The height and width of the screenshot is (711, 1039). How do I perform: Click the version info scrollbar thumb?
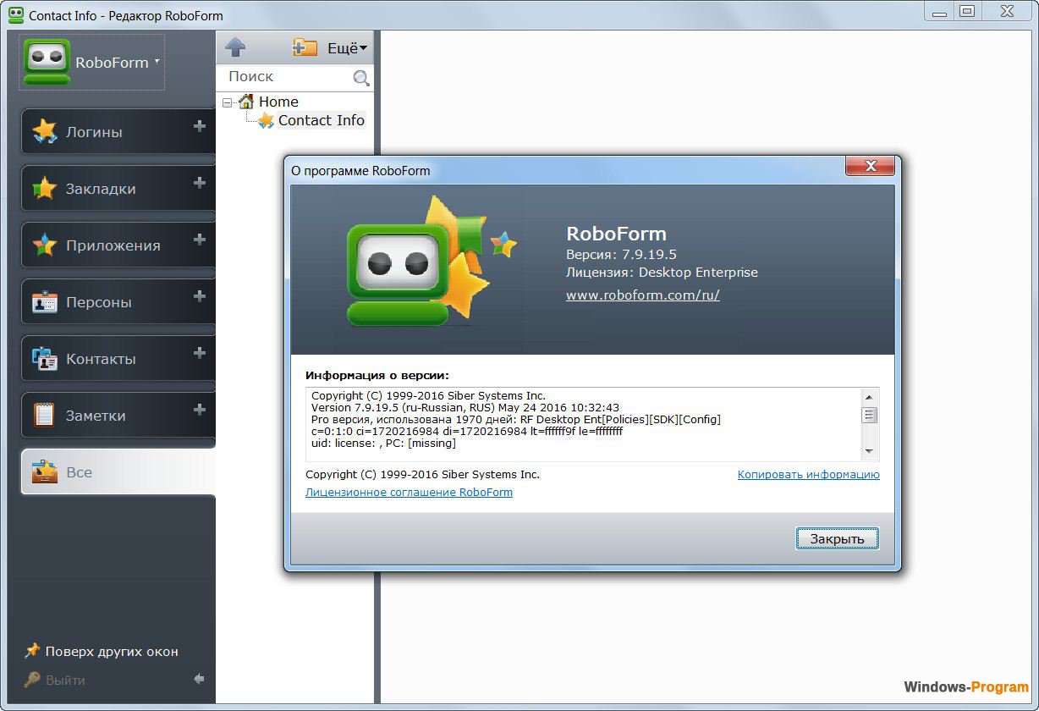pyautogui.click(x=869, y=415)
